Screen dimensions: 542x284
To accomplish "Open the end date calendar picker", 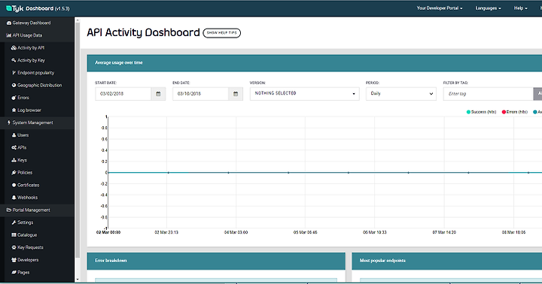I will click(x=236, y=94).
